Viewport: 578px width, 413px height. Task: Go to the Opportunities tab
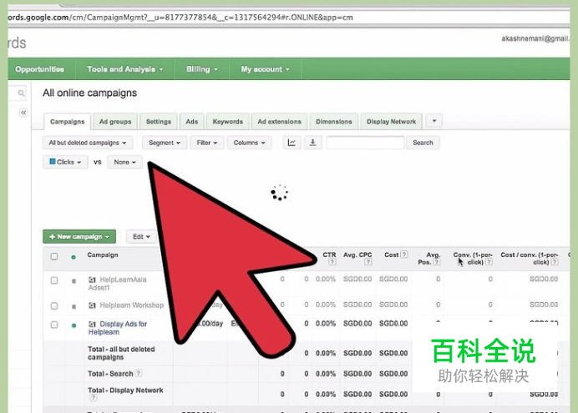pos(40,69)
